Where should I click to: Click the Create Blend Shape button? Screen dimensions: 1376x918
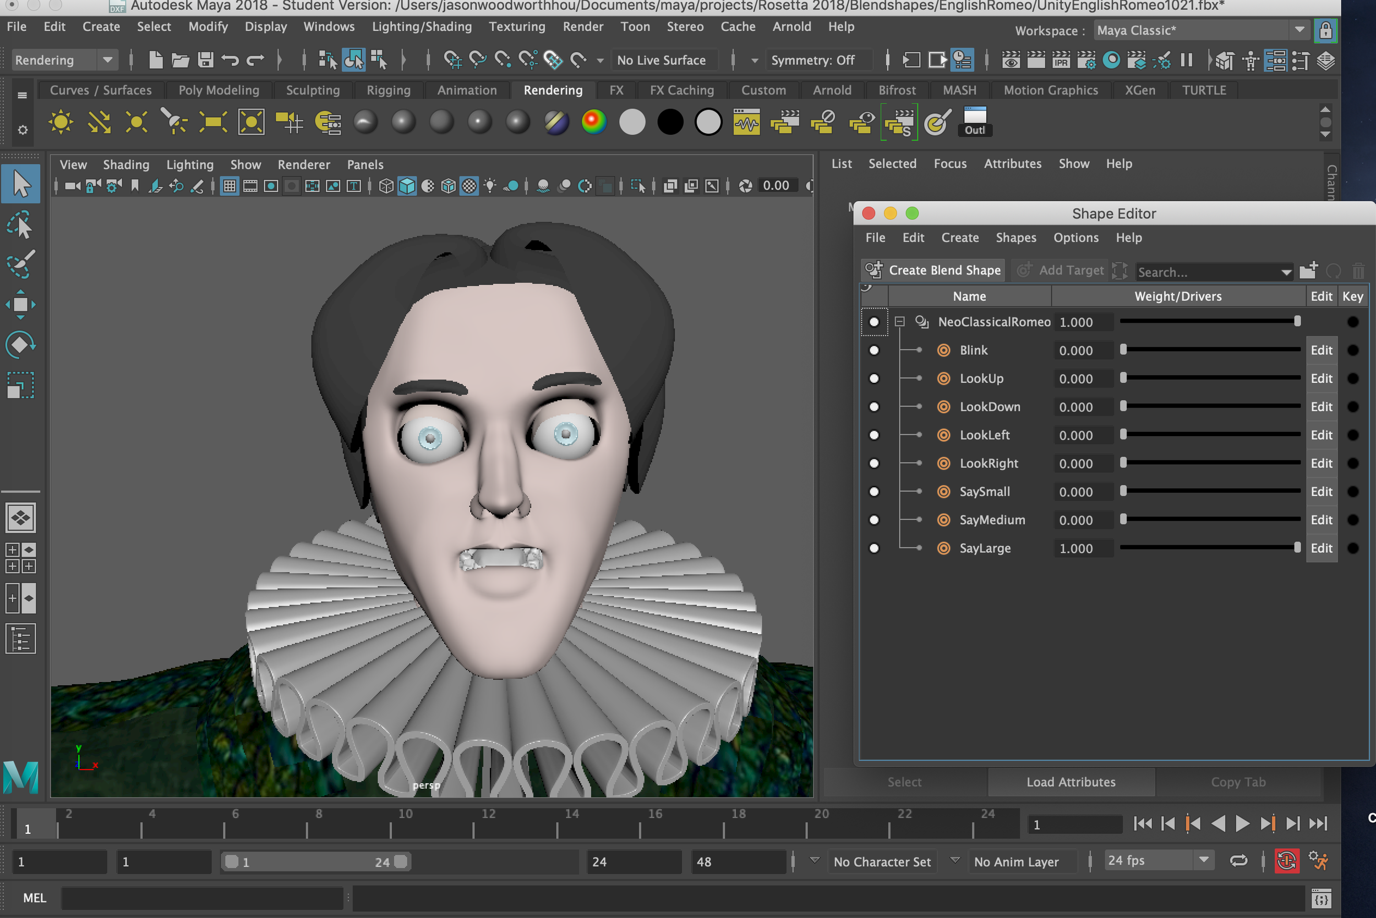pyautogui.click(x=933, y=270)
